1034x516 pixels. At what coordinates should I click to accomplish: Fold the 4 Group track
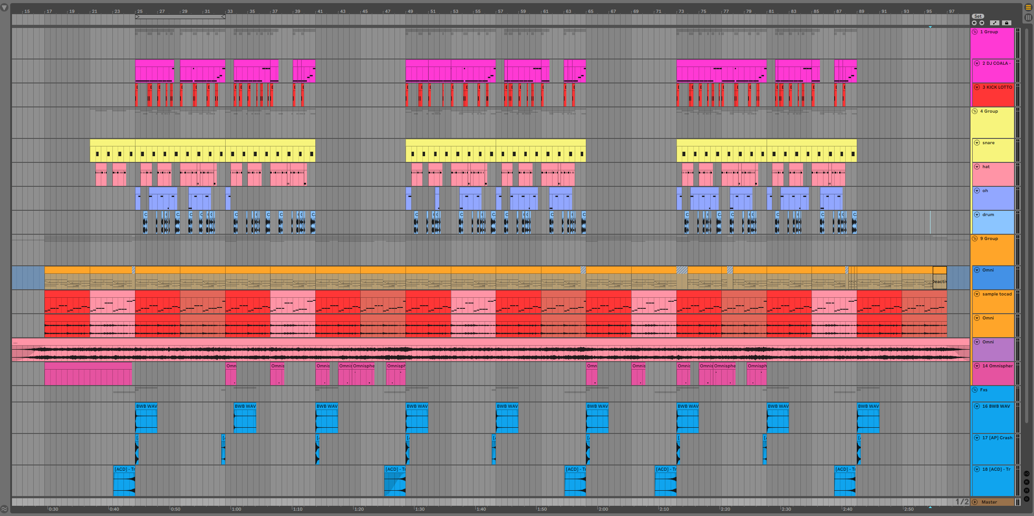coord(975,111)
